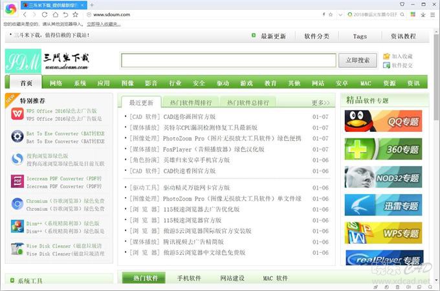
Task: Open 最新更新 in top navigation
Action: coord(273,36)
